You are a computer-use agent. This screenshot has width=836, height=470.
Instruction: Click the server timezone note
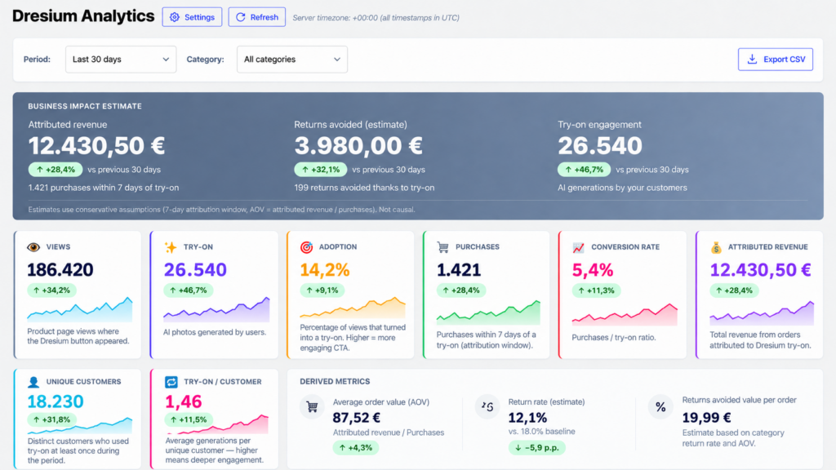[x=376, y=18]
